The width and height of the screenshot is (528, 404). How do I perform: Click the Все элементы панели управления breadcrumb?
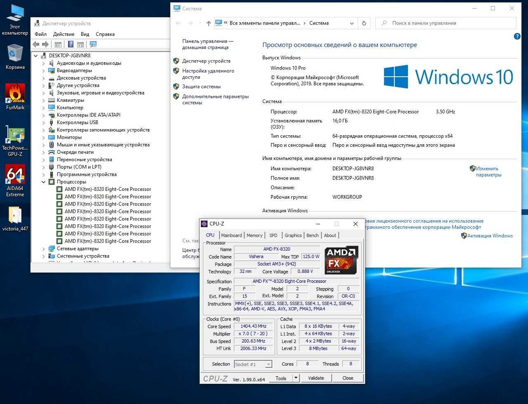pos(265,23)
